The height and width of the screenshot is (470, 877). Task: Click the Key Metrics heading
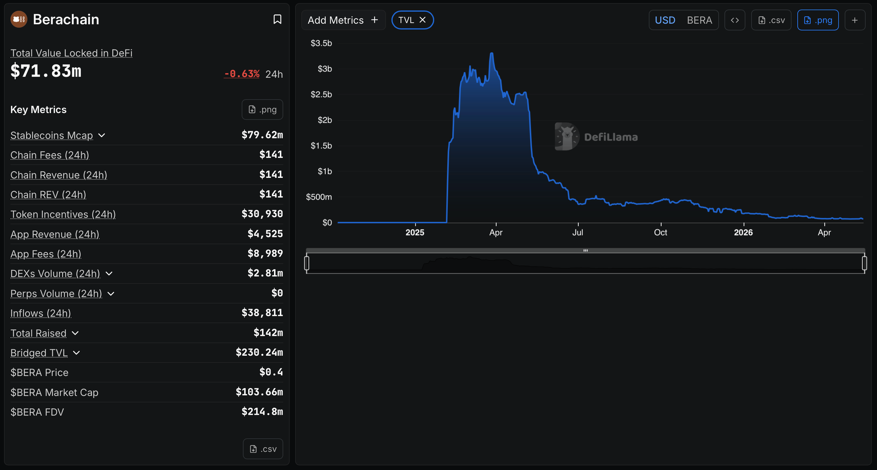coord(39,110)
